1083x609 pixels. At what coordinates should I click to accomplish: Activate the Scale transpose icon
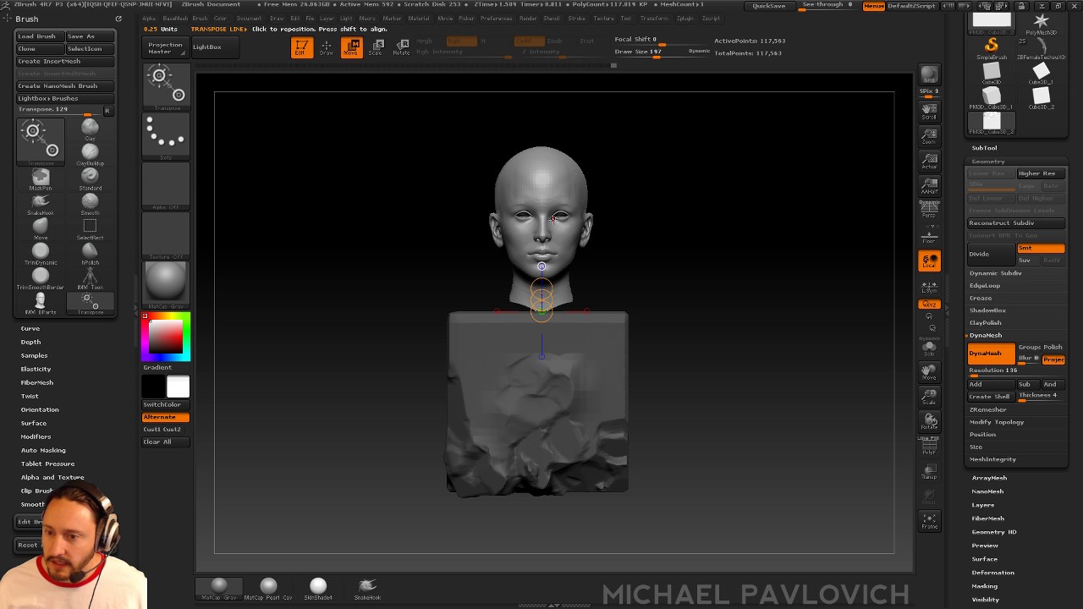376,47
